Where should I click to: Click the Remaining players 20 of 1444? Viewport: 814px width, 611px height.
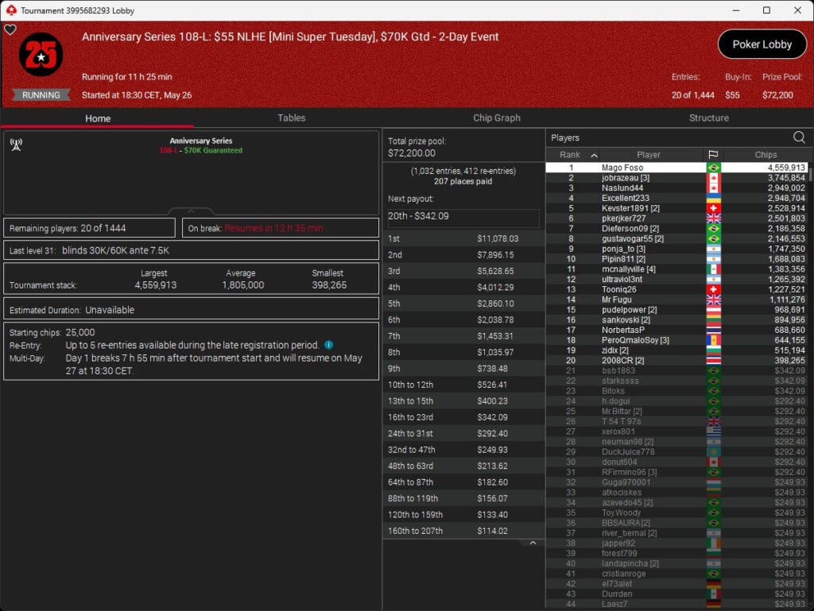[x=89, y=228]
